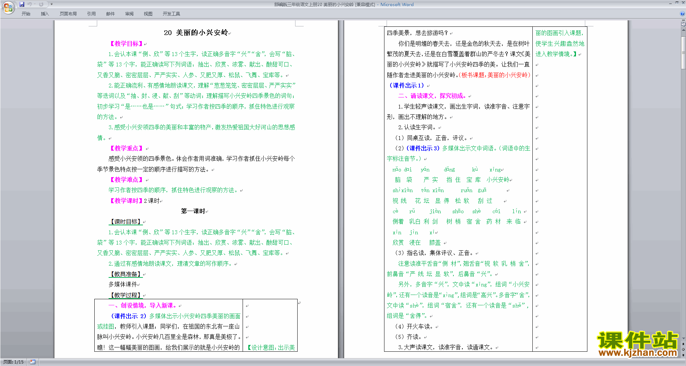Click the 【教学难点】 heading
The height and width of the screenshot is (366, 686).
coord(126,180)
